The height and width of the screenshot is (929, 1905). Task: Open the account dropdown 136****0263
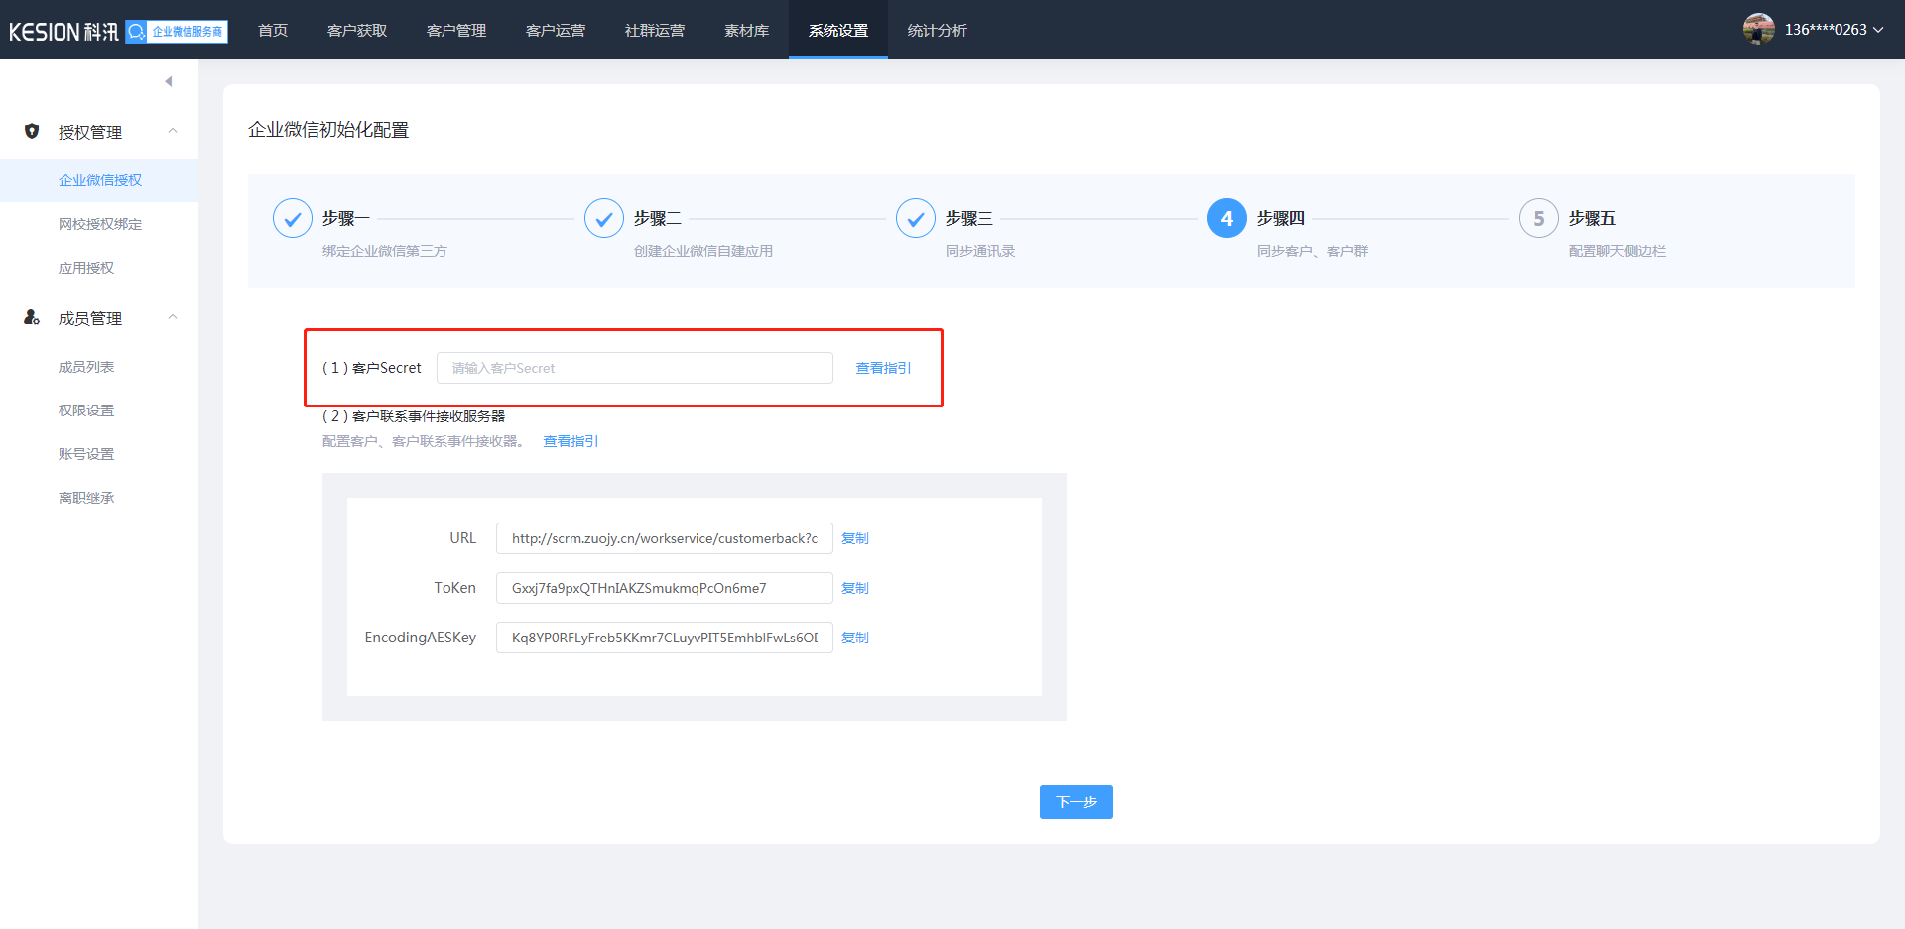(x=1833, y=30)
